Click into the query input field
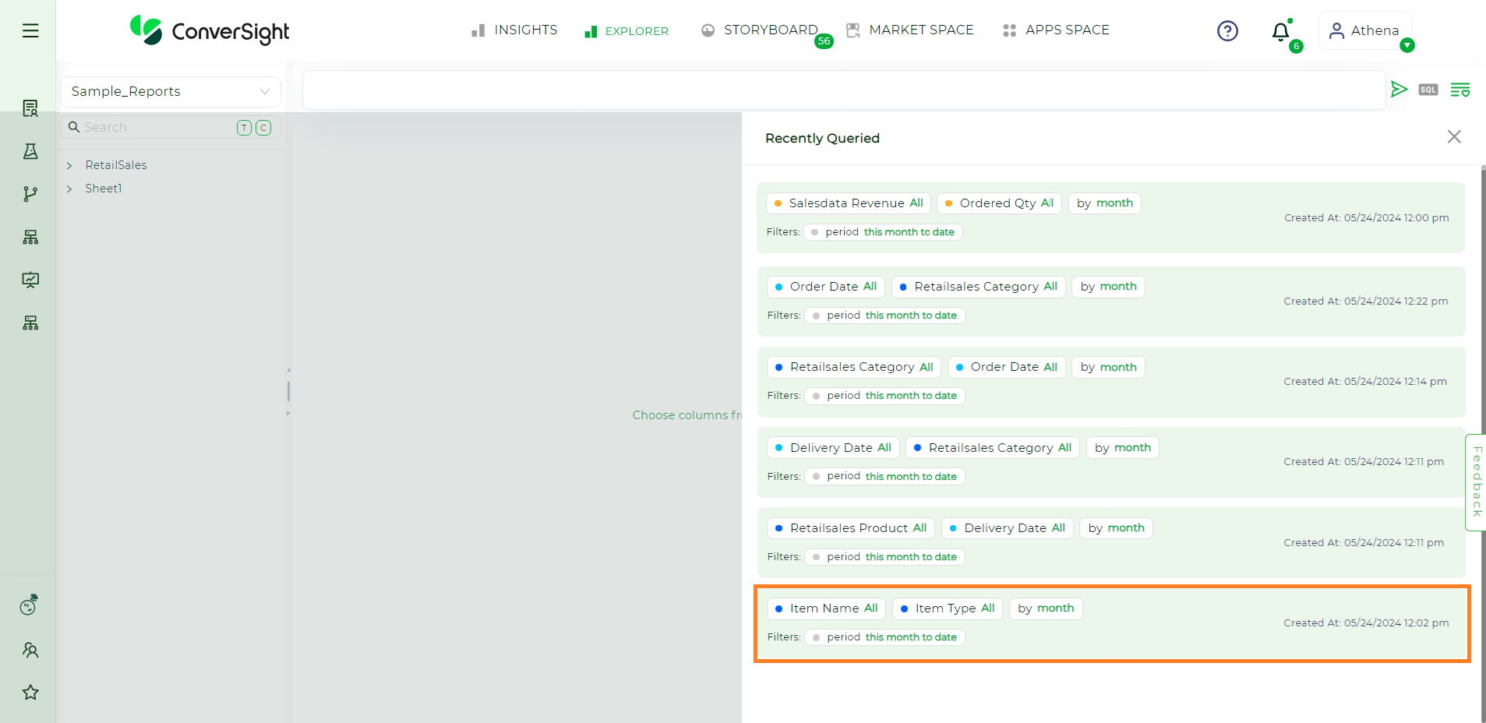1486x723 pixels. point(843,90)
